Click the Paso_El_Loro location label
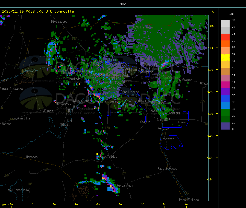The height and width of the screenshot is (208, 246). coord(189,200)
